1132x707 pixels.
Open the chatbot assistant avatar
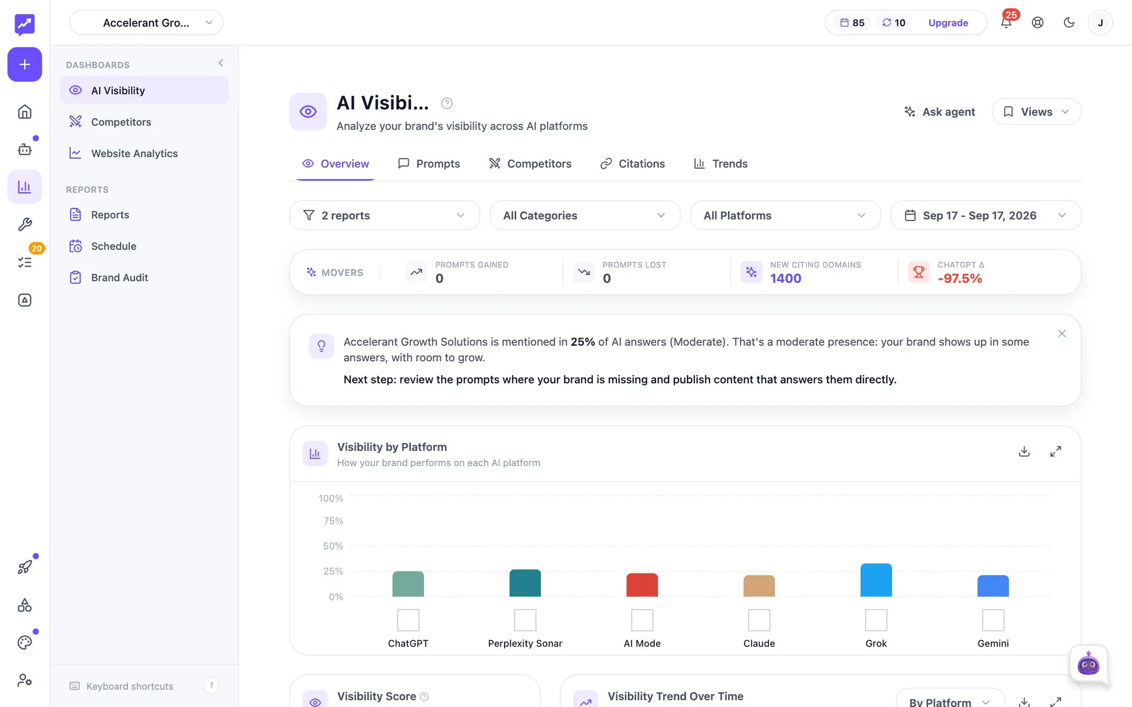tap(1088, 664)
